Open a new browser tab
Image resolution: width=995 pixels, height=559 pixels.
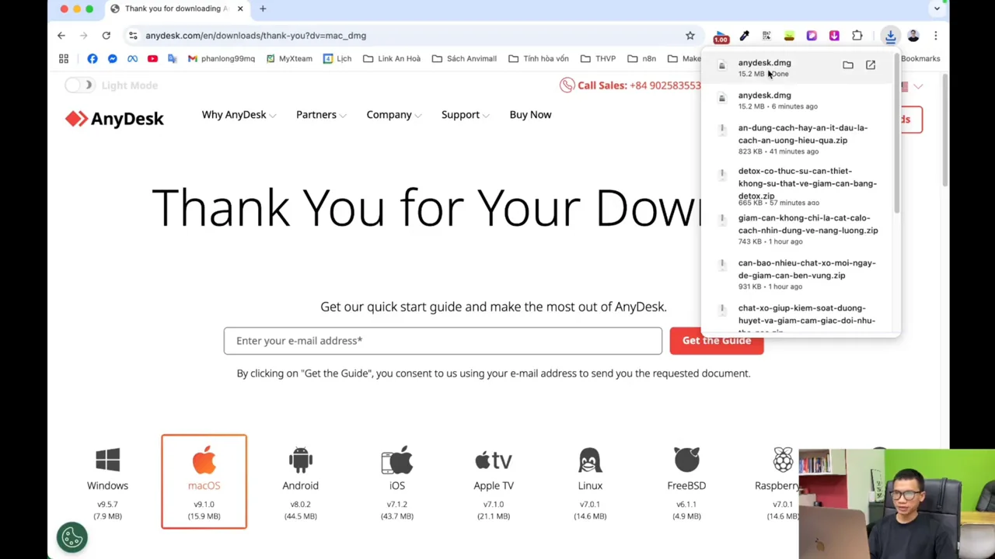click(263, 9)
